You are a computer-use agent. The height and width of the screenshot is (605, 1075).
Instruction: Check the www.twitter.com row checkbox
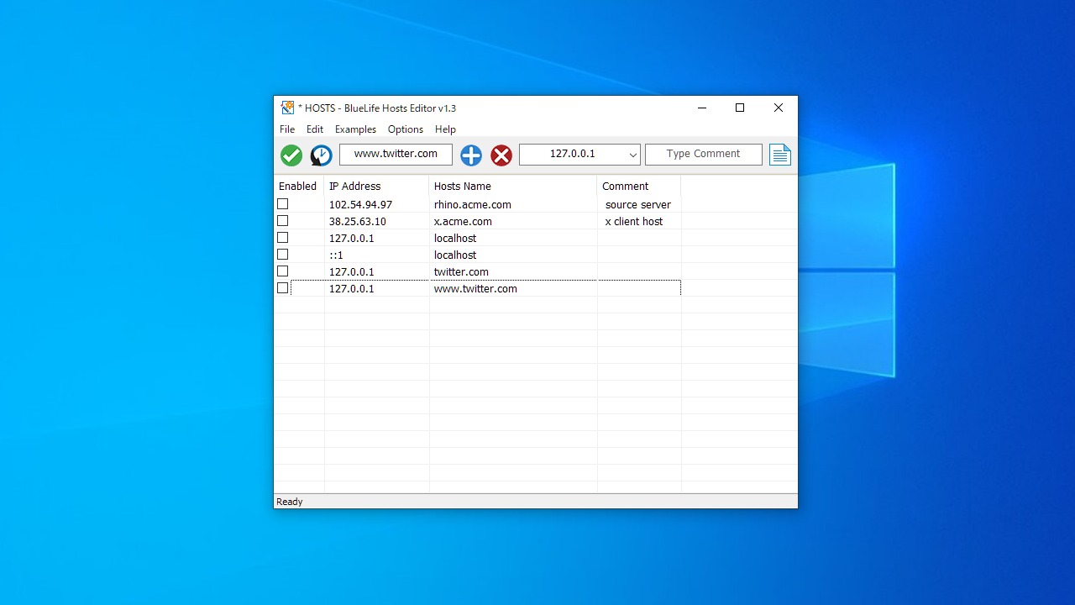(x=283, y=288)
